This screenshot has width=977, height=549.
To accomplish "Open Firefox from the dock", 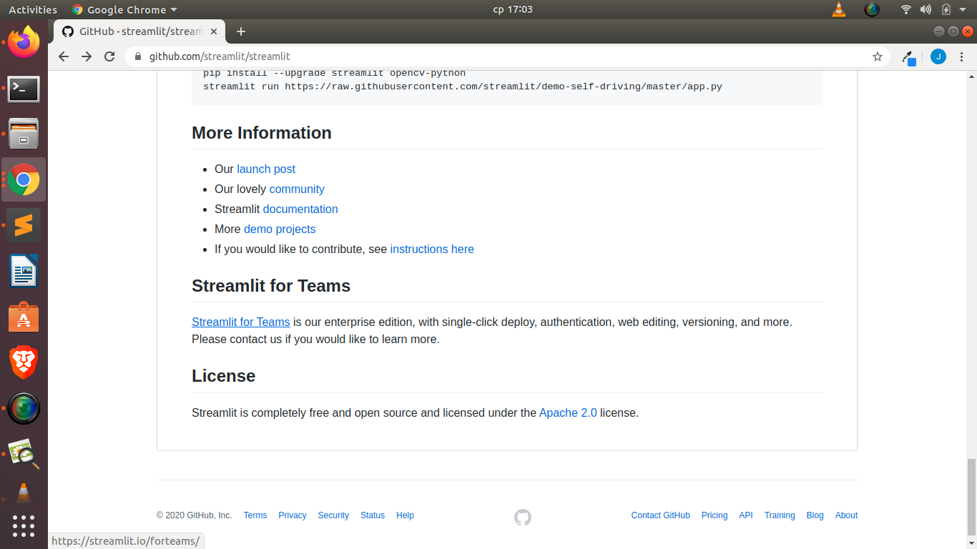I will [24, 43].
